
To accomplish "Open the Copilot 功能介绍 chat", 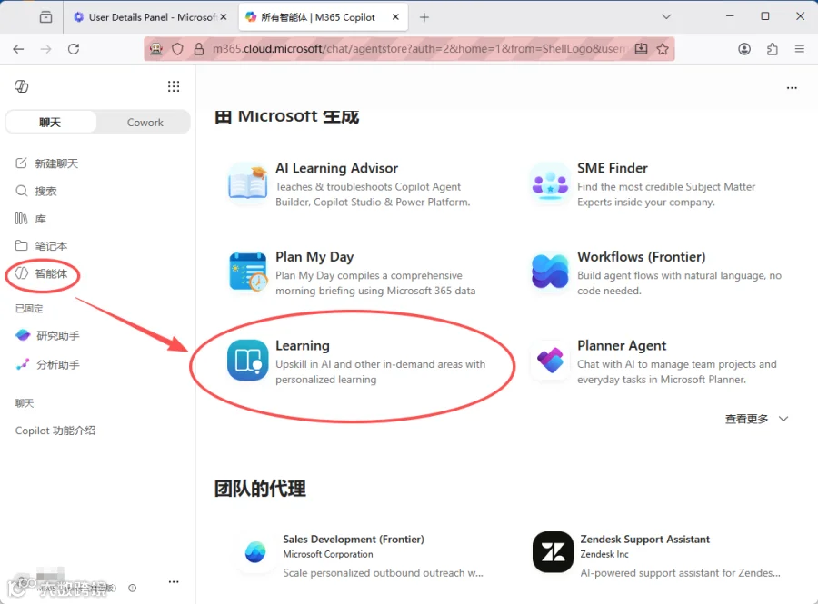I will point(55,431).
